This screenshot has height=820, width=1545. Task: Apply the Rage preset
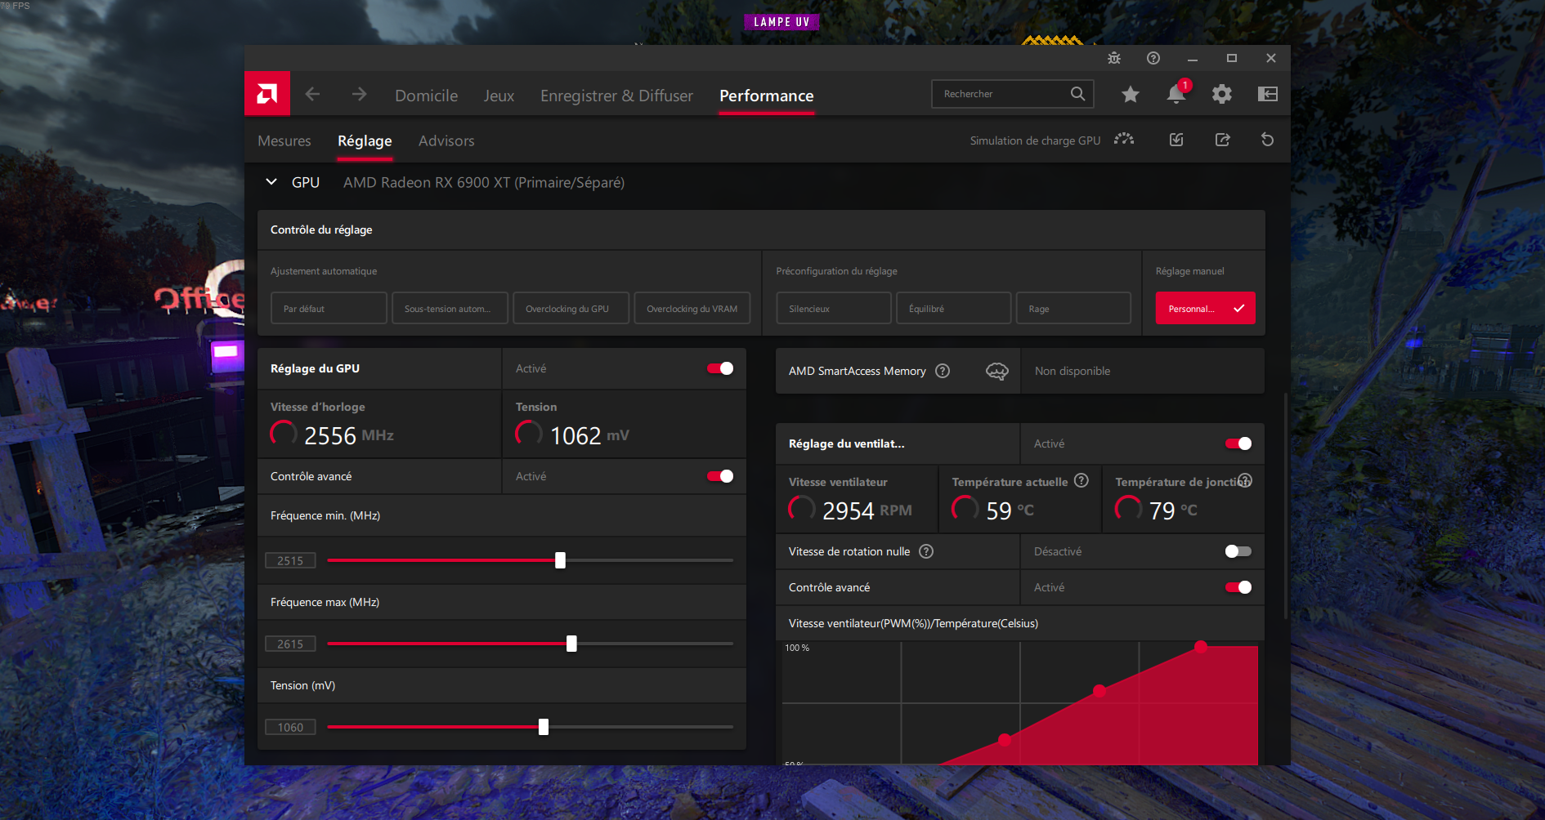pyautogui.click(x=1073, y=309)
